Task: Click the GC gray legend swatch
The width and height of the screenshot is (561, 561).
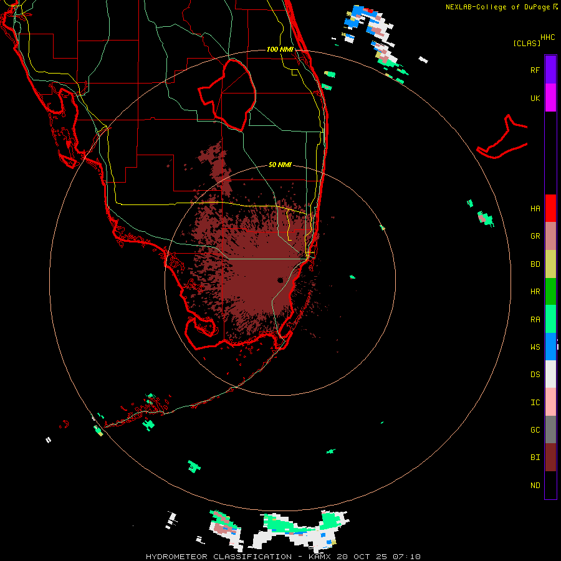Action: [550, 429]
